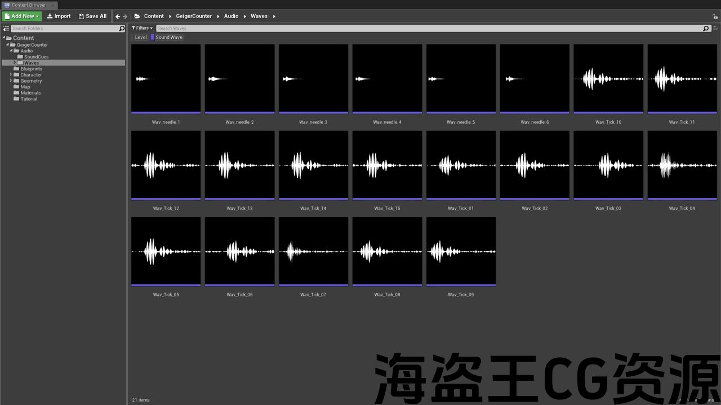Open the Add New dropdown menu
The image size is (721, 405).
22,16
